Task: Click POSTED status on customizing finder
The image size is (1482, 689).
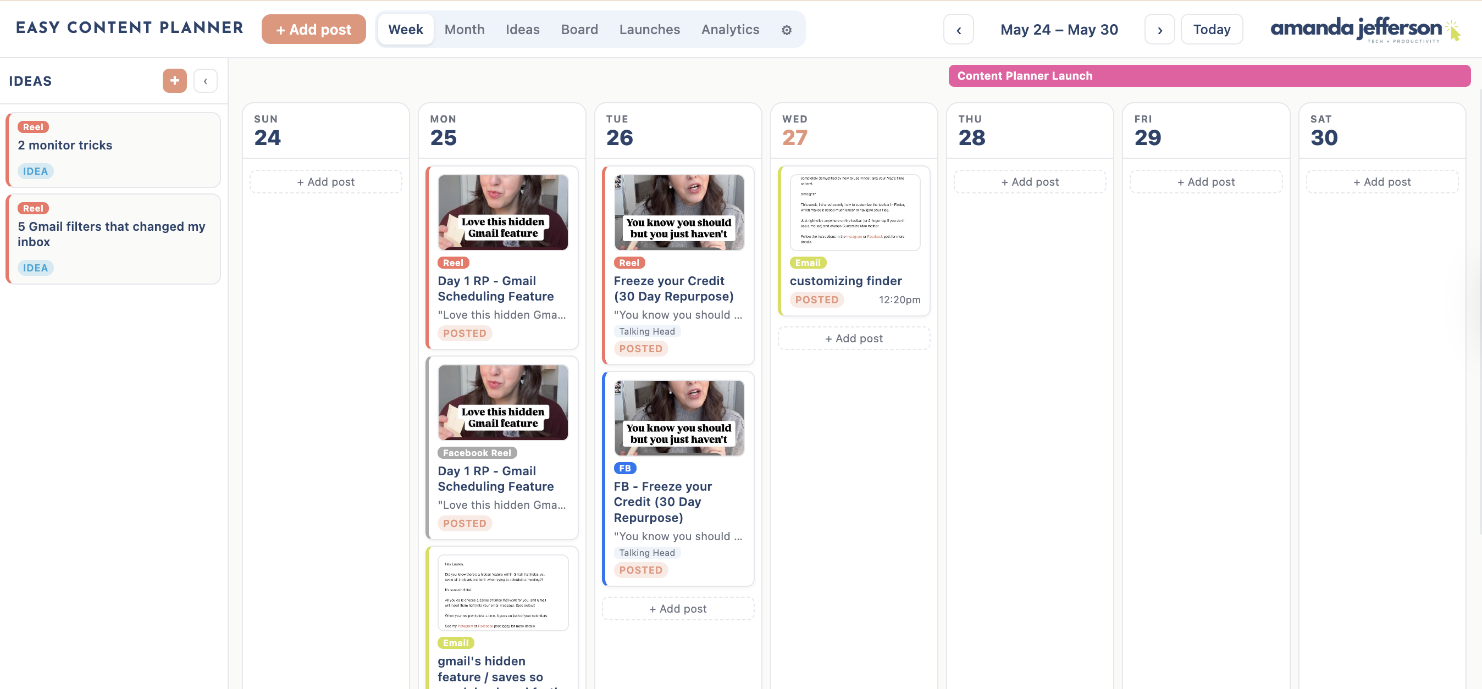Action: click(x=817, y=299)
